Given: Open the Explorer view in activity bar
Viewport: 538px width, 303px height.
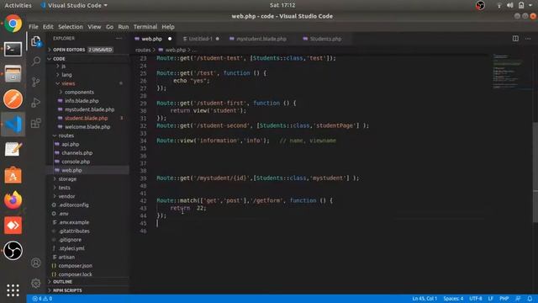Looking at the screenshot, I should [x=36, y=41].
